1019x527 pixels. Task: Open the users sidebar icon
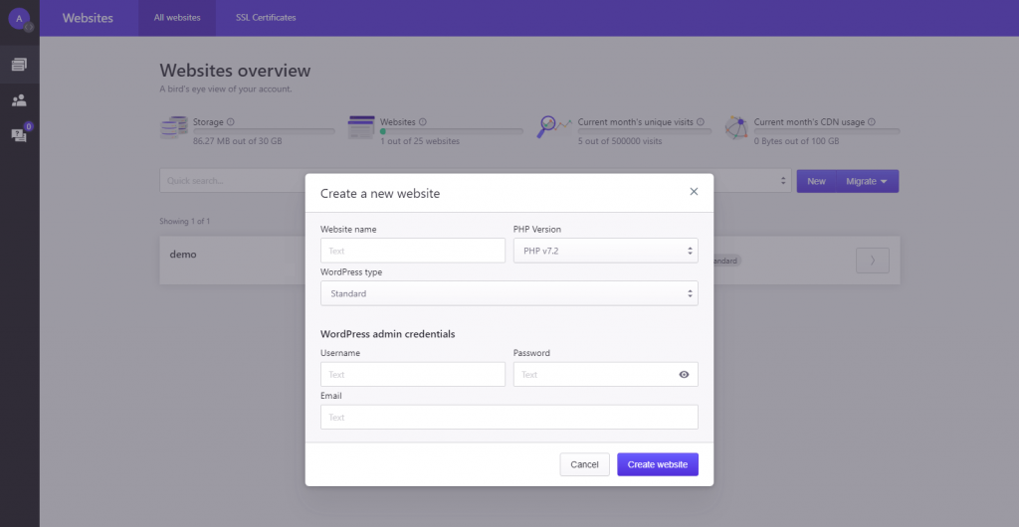pyautogui.click(x=20, y=100)
